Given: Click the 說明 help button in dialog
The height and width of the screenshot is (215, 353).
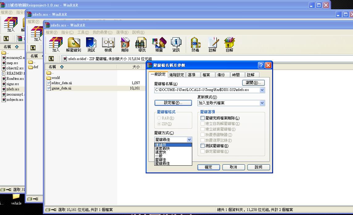Looking at the screenshot, I should [259, 167].
